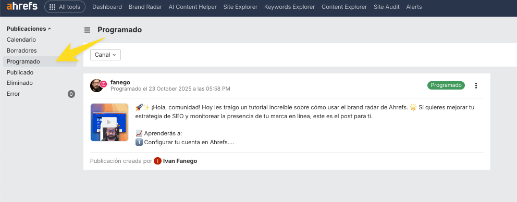Open the All tools grid menu
This screenshot has width=517, height=202.
click(65, 7)
